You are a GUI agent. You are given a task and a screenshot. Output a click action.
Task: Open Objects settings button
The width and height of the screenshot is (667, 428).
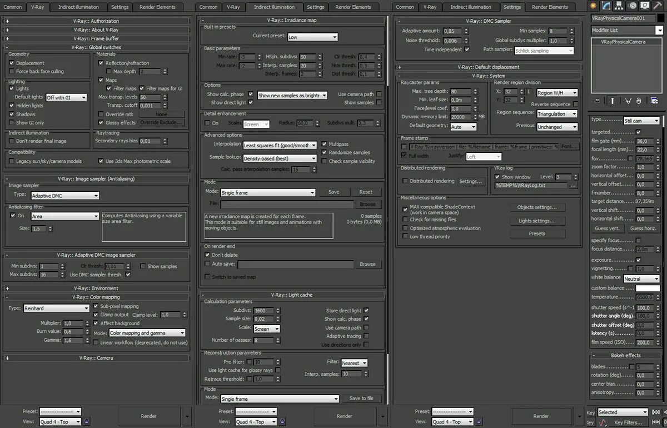(537, 207)
